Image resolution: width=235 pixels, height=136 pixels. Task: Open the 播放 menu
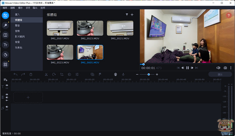point(20,8)
